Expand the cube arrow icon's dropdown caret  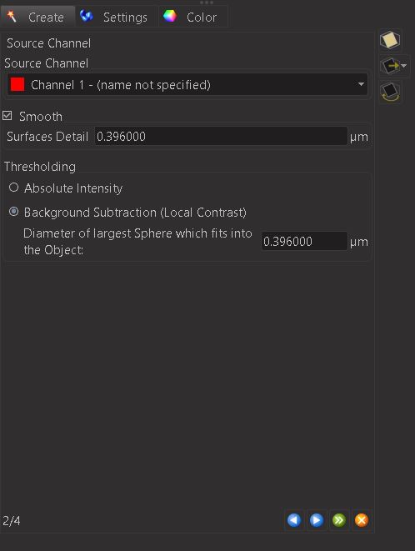point(404,66)
